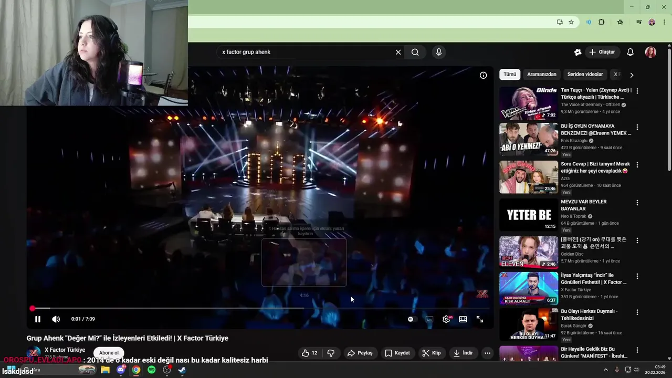This screenshot has height=378, width=672.
Task: Show more filter chips with right arrow
Action: pyautogui.click(x=632, y=75)
